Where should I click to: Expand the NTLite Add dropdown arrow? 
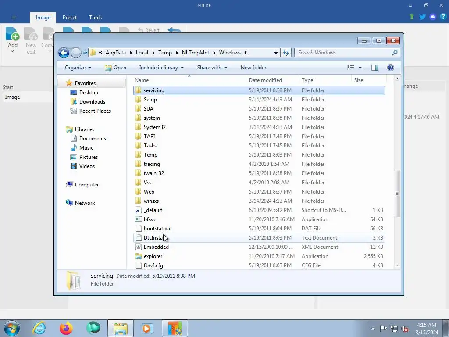coord(12,51)
